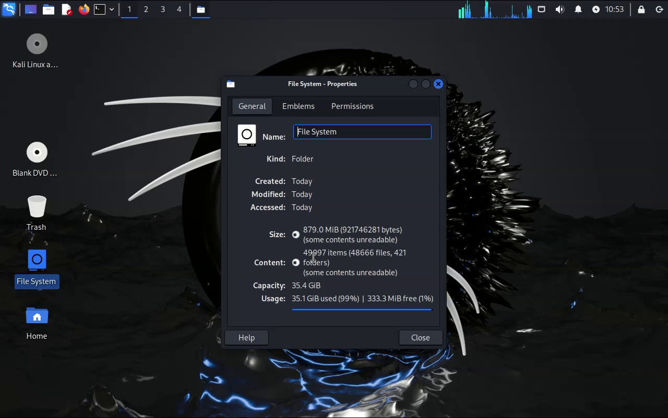The height and width of the screenshot is (418, 668).
Task: Click the volume speaker icon
Action: [560, 9]
